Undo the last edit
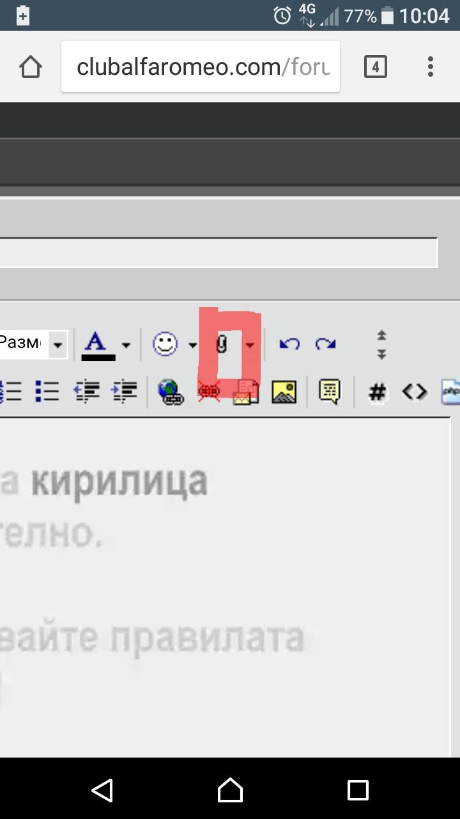The width and height of the screenshot is (460, 819). (x=289, y=344)
